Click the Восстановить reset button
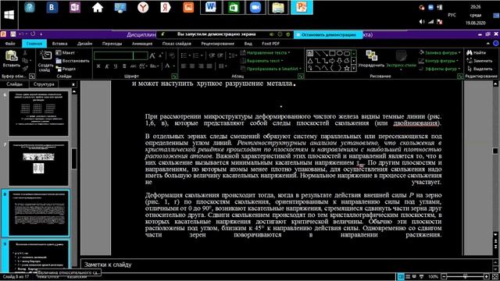This screenshot has height=281, width=500. [x=73, y=61]
